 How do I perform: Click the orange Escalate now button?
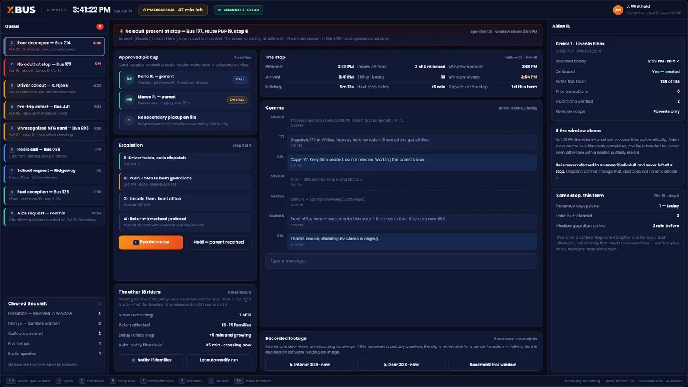pyautogui.click(x=151, y=243)
